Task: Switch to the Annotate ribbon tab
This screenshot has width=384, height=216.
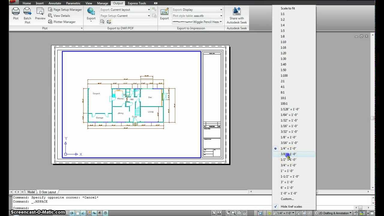Action: [55, 3]
